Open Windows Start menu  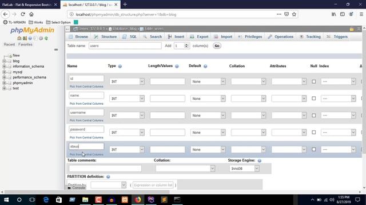point(6,200)
